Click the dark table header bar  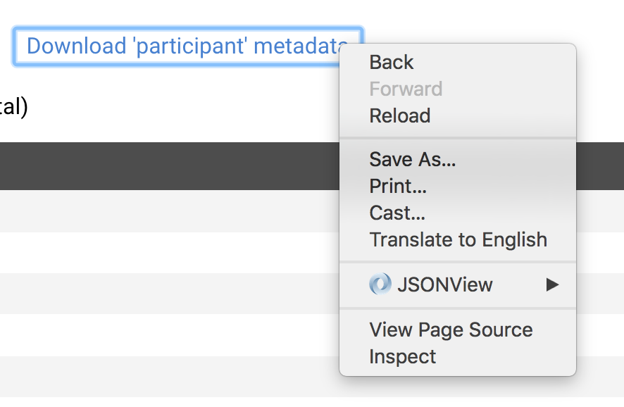point(169,166)
